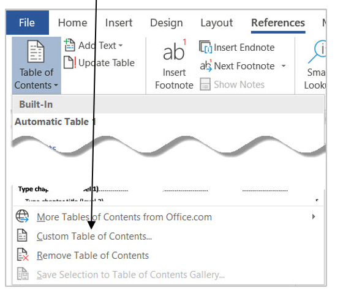Click the Insert Endnote icon
343x293 pixels.
coord(205,46)
